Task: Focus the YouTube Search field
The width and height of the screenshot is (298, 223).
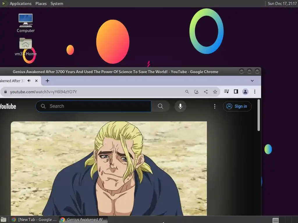Action: [x=93, y=106]
